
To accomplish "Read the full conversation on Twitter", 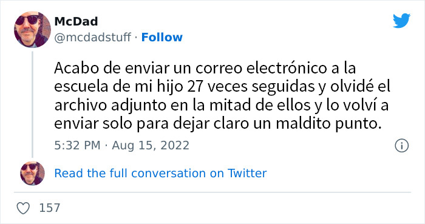I will (160, 174).
